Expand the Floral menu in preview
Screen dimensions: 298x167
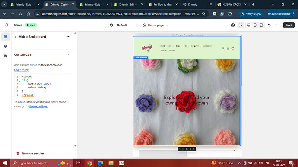(x=171, y=46)
